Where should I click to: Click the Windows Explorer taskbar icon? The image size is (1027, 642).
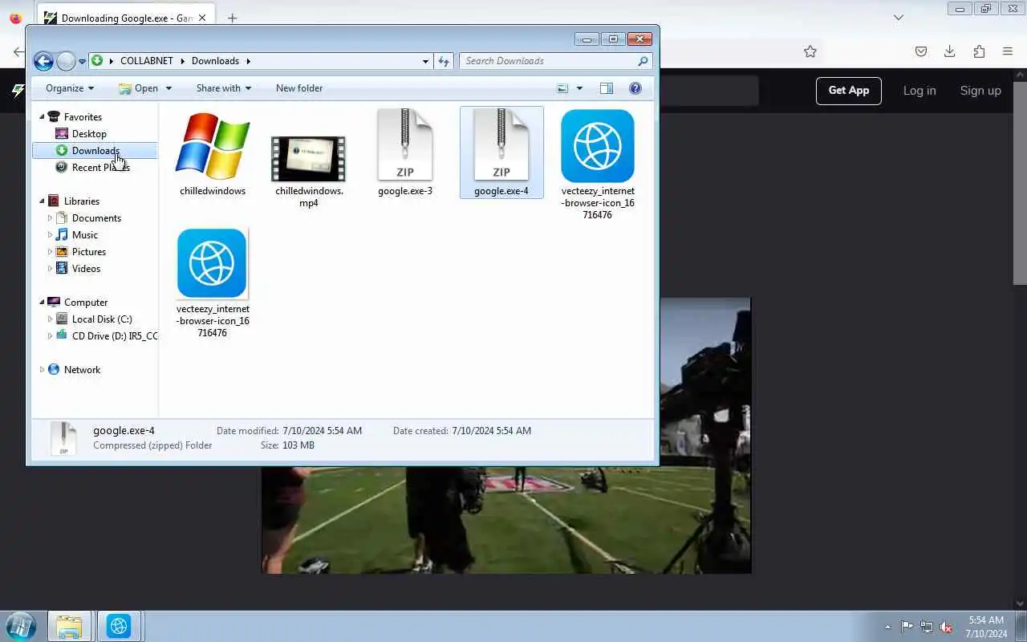point(69,626)
